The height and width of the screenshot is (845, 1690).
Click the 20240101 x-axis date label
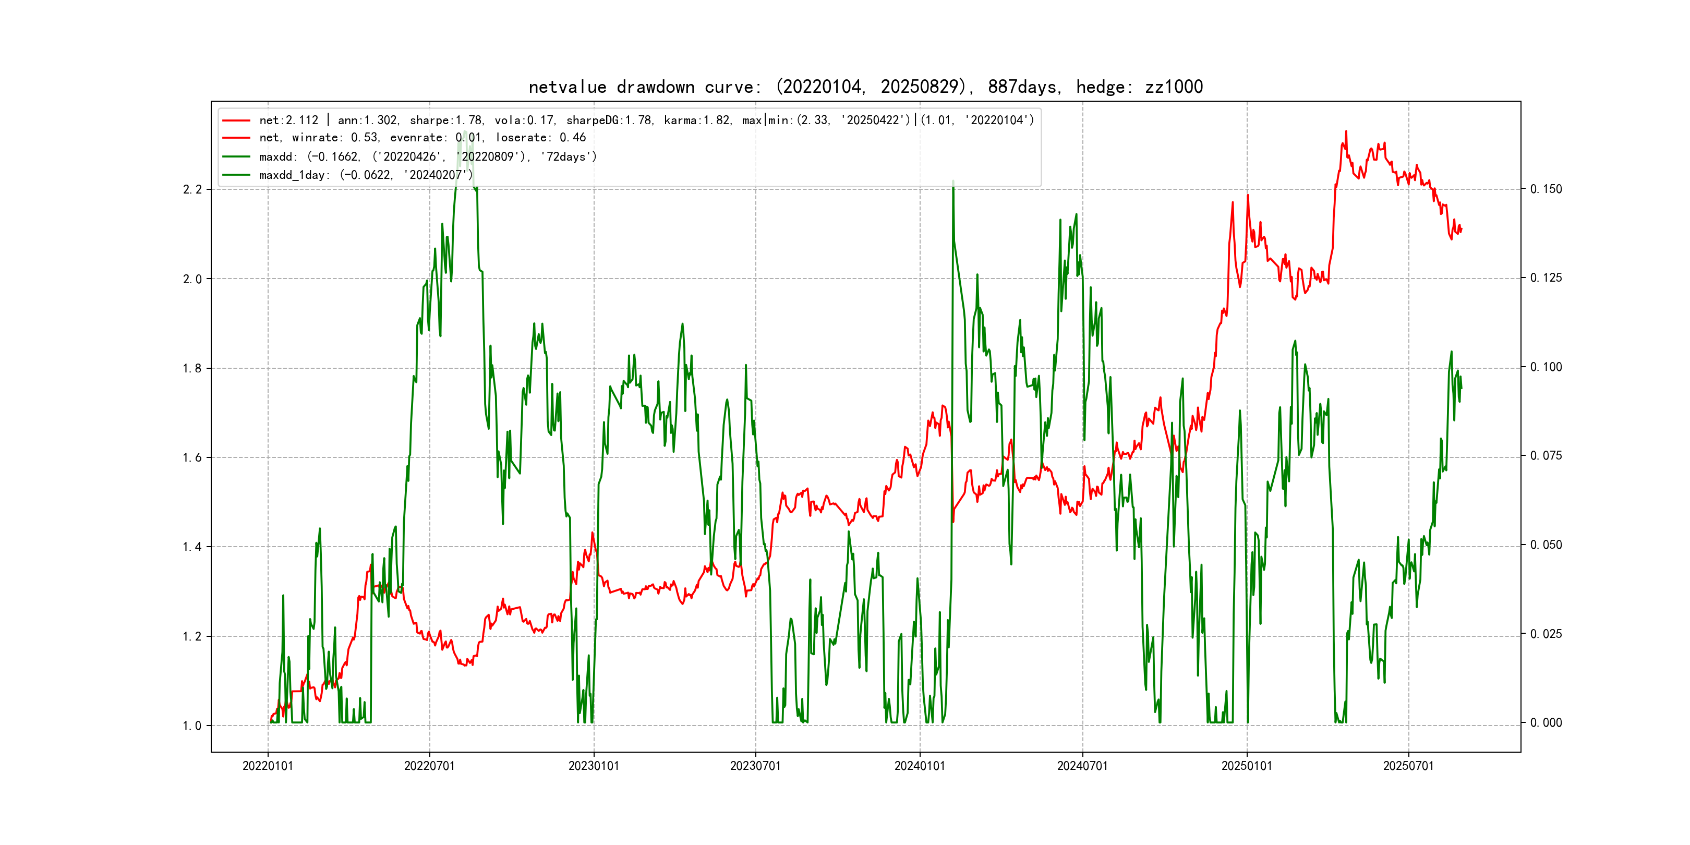[920, 766]
